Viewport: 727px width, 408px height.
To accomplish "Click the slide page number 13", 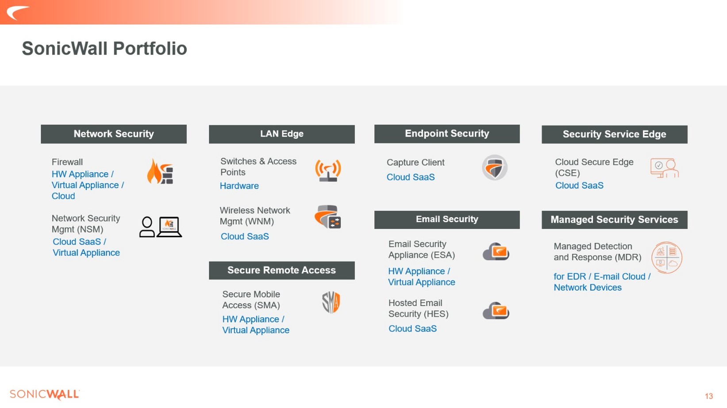I will 709,396.
